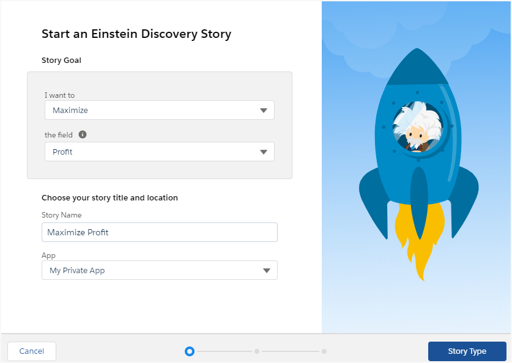Click the arrow in the Profit combo box
The height and width of the screenshot is (363, 512).
264,152
